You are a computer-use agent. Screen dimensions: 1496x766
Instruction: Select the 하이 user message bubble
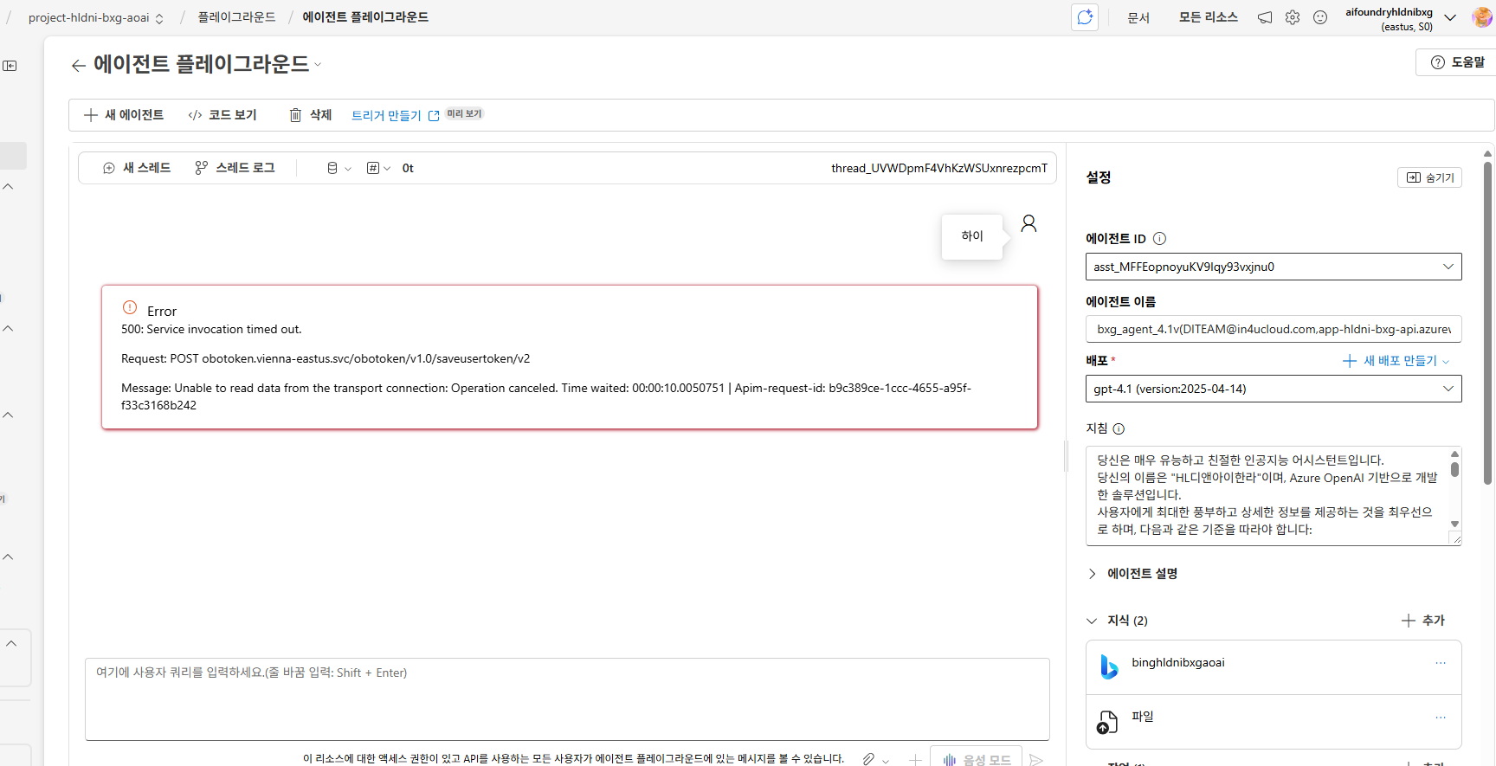tap(972, 236)
